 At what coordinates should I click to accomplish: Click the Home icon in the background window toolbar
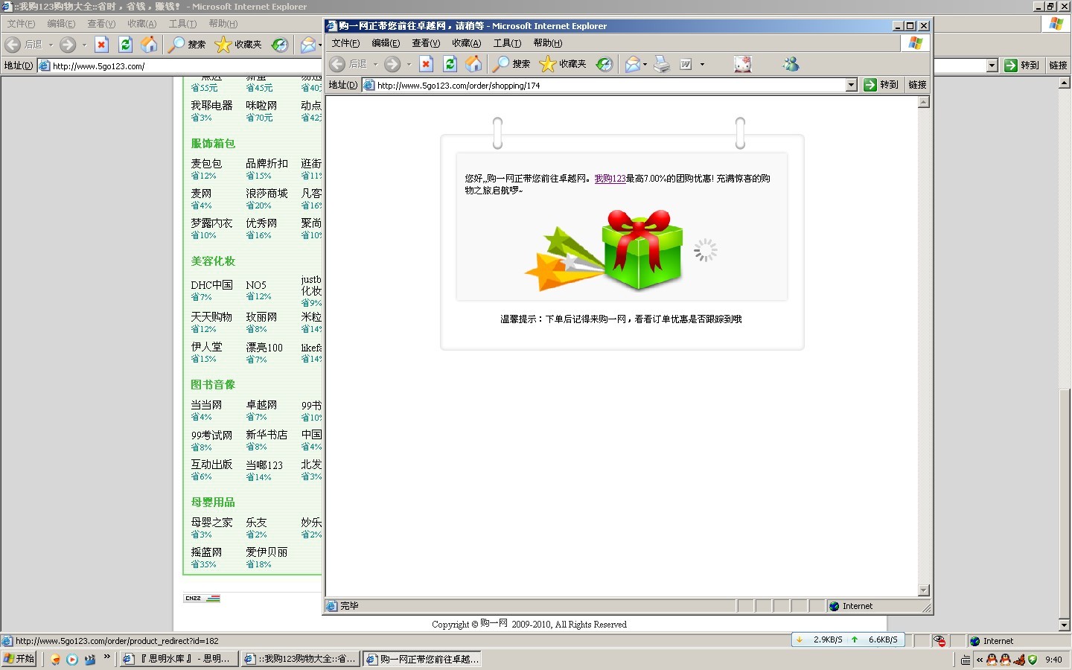[149, 45]
